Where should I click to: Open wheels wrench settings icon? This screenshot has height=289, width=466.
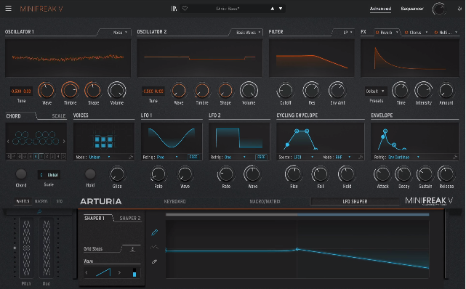click(x=39, y=211)
